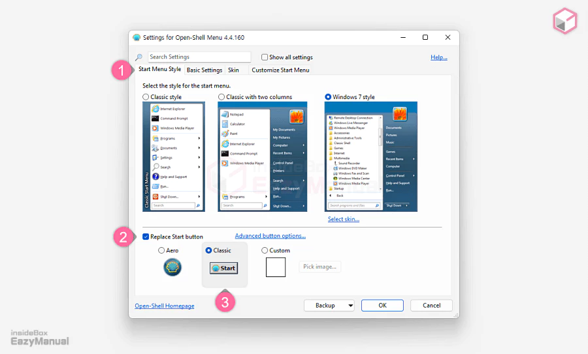Image resolution: width=588 pixels, height=354 pixels.
Task: Choose the Classic start button option
Action: pos(209,250)
